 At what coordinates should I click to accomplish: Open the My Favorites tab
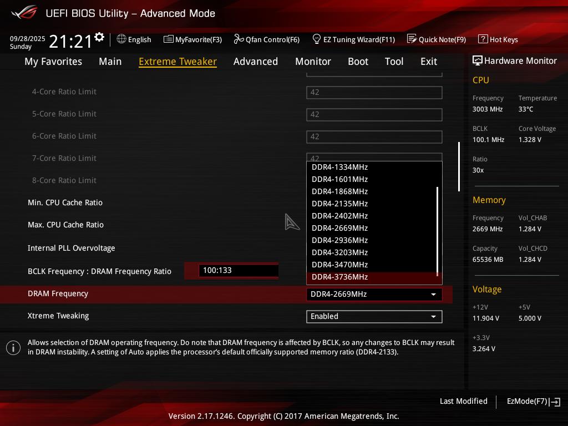53,61
